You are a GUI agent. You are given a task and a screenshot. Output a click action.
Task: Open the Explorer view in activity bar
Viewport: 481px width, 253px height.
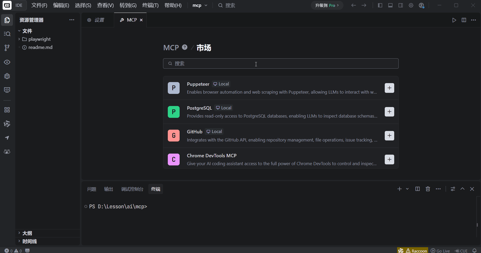tap(7, 20)
